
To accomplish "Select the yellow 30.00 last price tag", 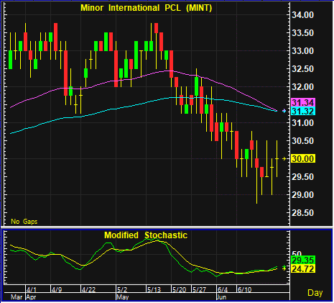I will pos(303,159).
